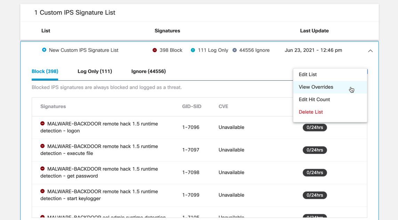Click red block icon next to 398 Block
This screenshot has width=398, height=220.
click(155, 50)
